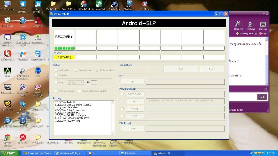Click the PHONE file button
278x156 pixels.
click(135, 109)
